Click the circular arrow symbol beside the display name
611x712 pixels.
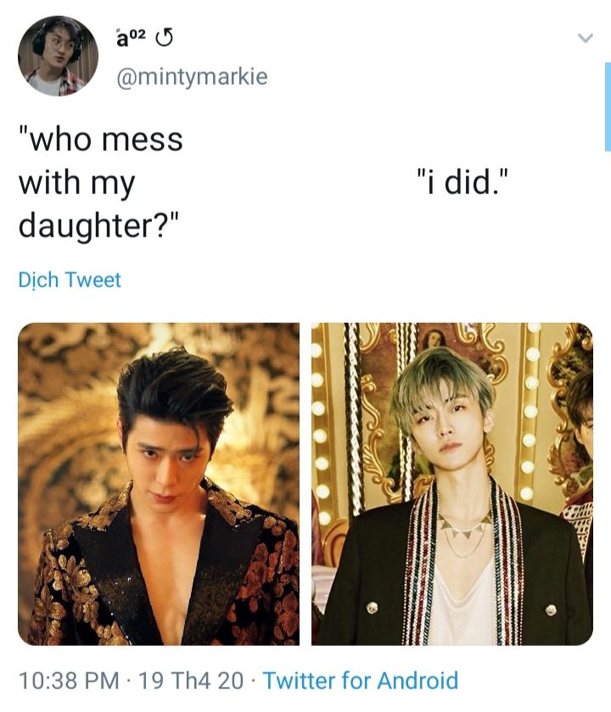pos(164,37)
